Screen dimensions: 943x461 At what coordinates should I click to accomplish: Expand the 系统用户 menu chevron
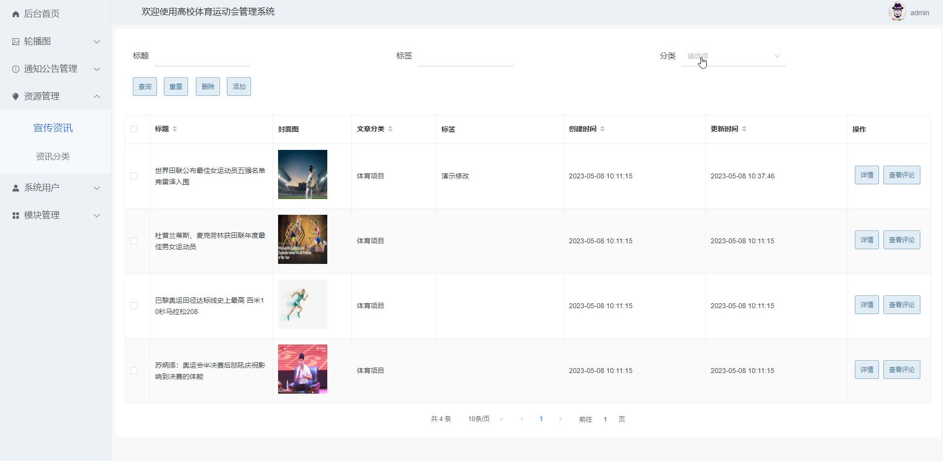[97, 188]
